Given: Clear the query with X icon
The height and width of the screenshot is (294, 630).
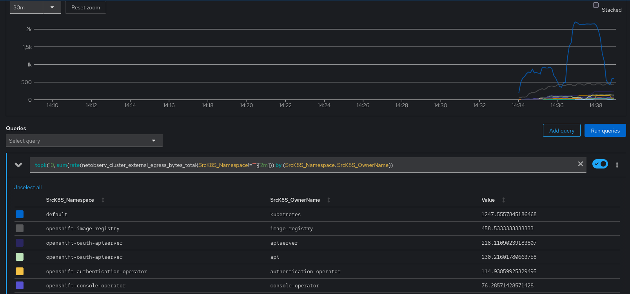Looking at the screenshot, I should [x=581, y=164].
